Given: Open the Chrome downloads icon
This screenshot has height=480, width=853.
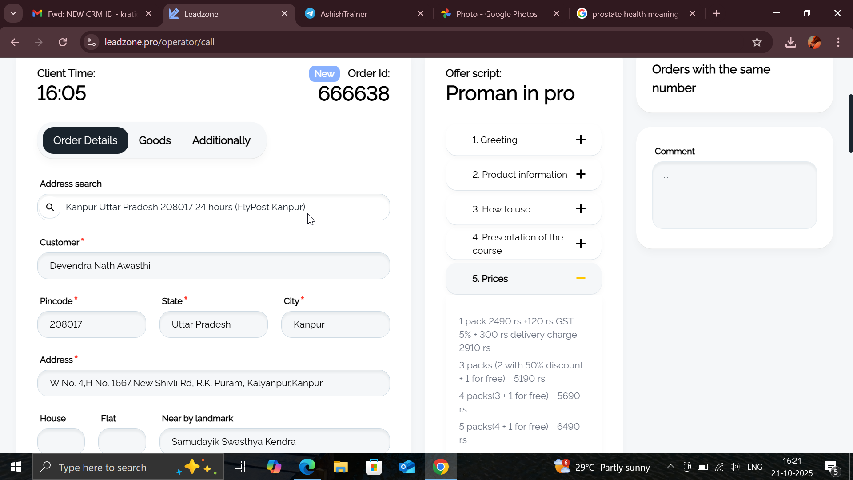Looking at the screenshot, I should pyautogui.click(x=790, y=42).
